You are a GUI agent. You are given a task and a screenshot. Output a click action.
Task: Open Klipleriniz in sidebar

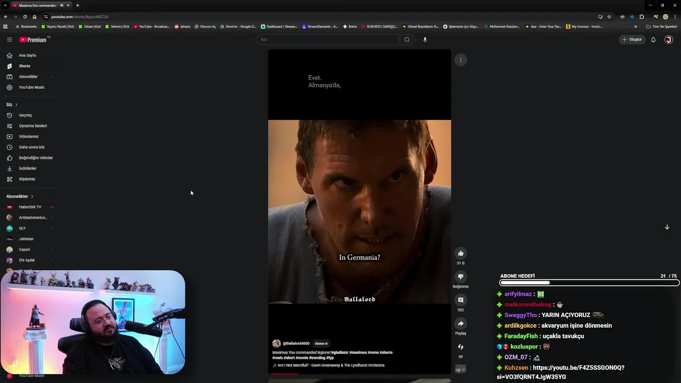[27, 179]
